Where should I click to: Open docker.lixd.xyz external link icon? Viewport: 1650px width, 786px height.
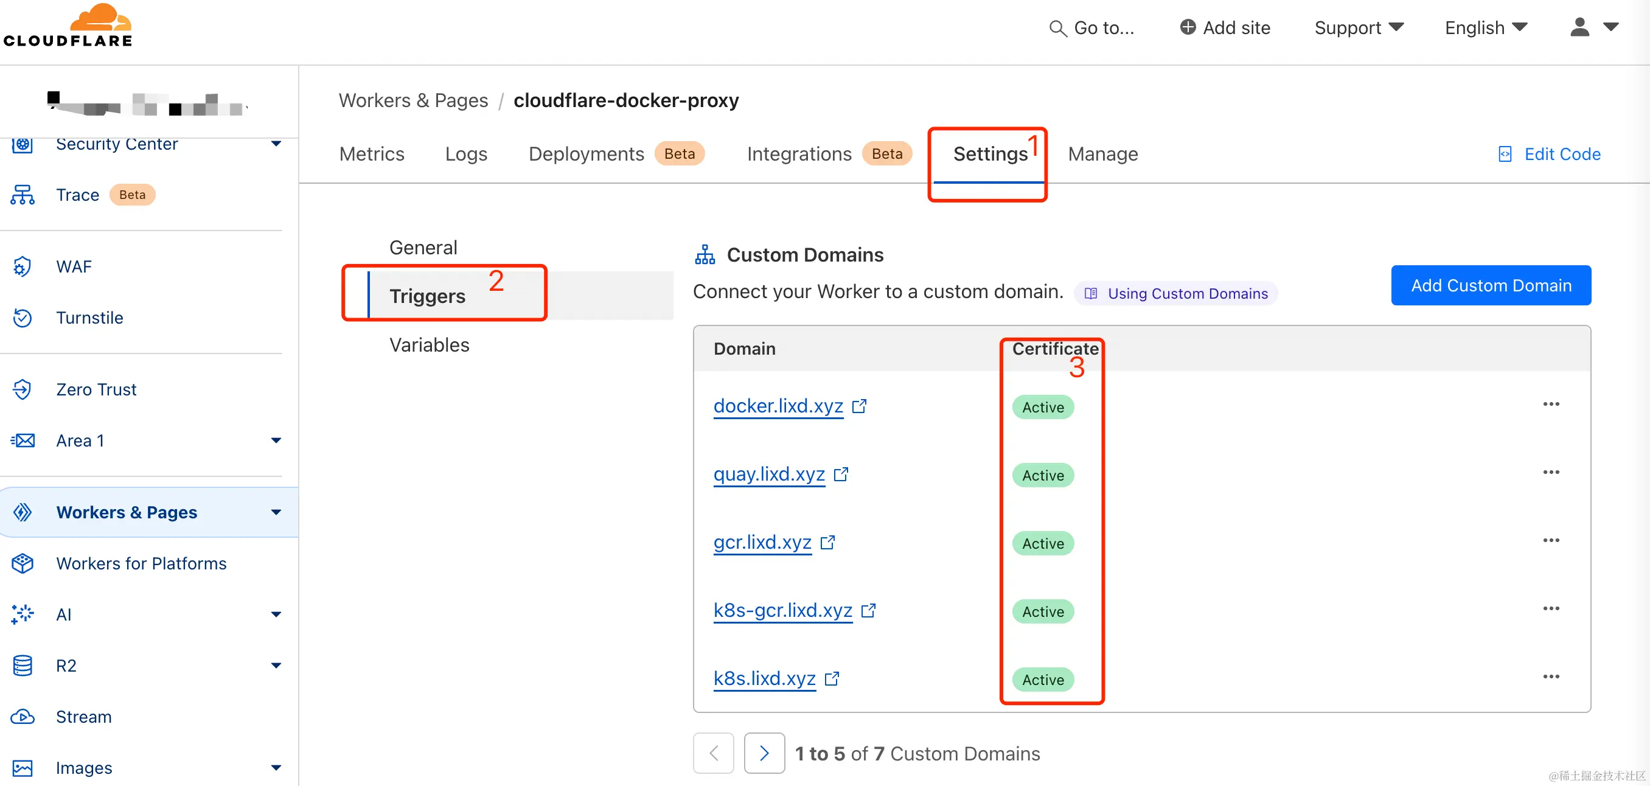(860, 406)
